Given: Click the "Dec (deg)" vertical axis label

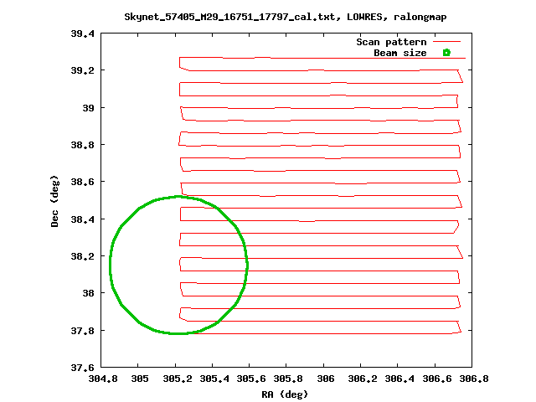Looking at the screenshot, I should coord(54,201).
